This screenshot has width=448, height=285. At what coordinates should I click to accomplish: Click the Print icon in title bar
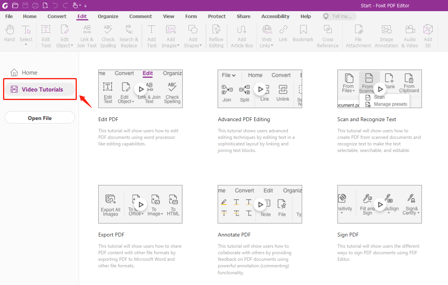coord(35,5)
